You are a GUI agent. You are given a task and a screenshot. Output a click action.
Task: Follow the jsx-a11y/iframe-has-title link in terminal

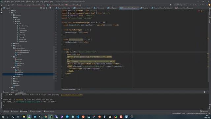(72, 95)
